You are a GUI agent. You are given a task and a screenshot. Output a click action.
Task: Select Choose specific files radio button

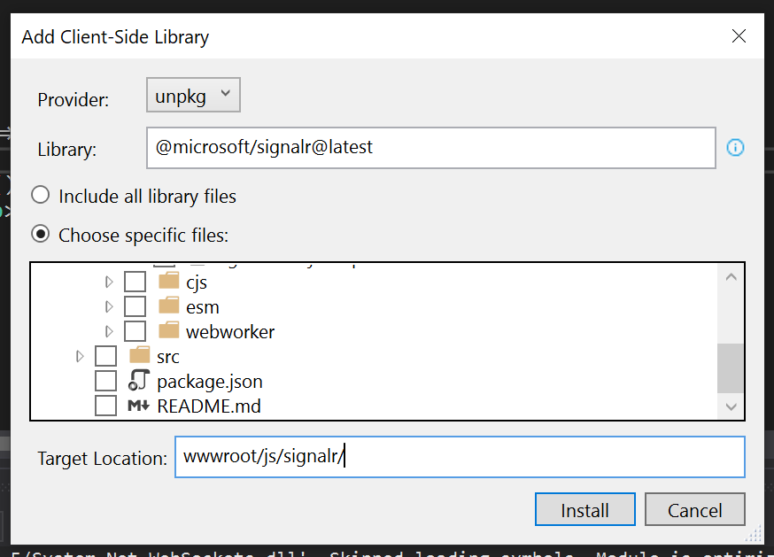[x=40, y=236]
